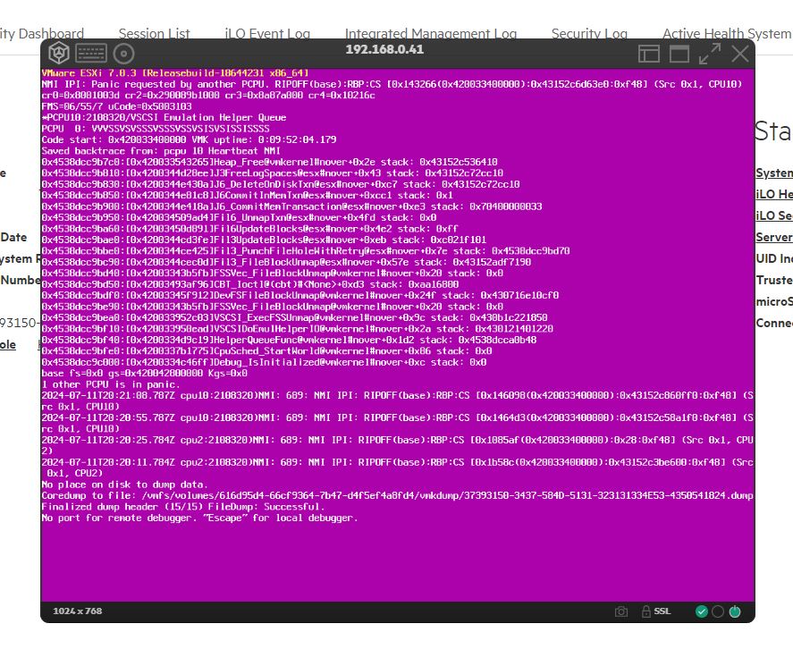Click the 'No port for remote debugger' line

(x=199, y=518)
